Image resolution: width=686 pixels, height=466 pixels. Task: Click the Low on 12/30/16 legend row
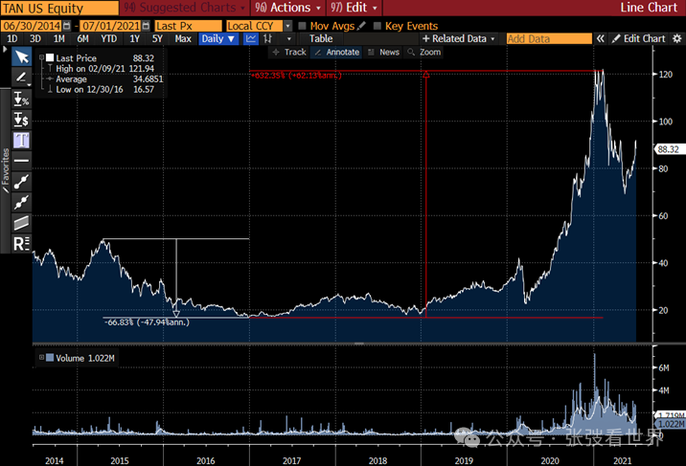101,90
